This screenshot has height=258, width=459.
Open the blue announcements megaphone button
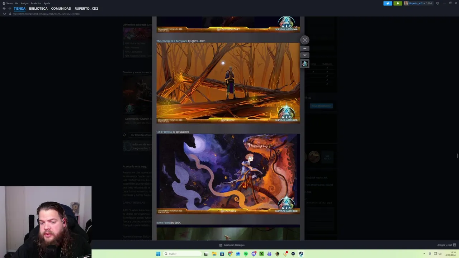[x=388, y=3]
